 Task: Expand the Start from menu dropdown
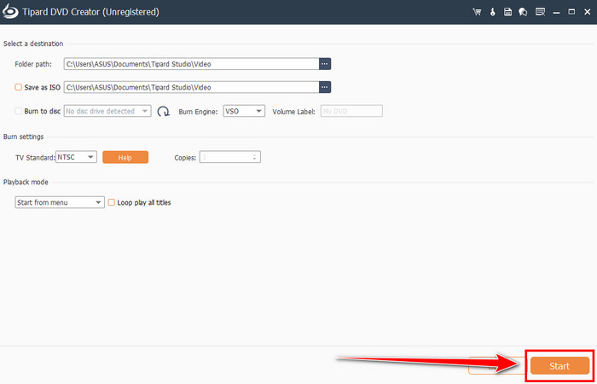60,203
